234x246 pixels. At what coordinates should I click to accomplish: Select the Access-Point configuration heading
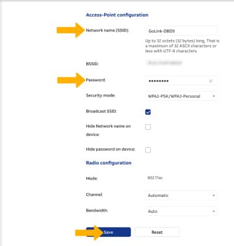(117, 15)
